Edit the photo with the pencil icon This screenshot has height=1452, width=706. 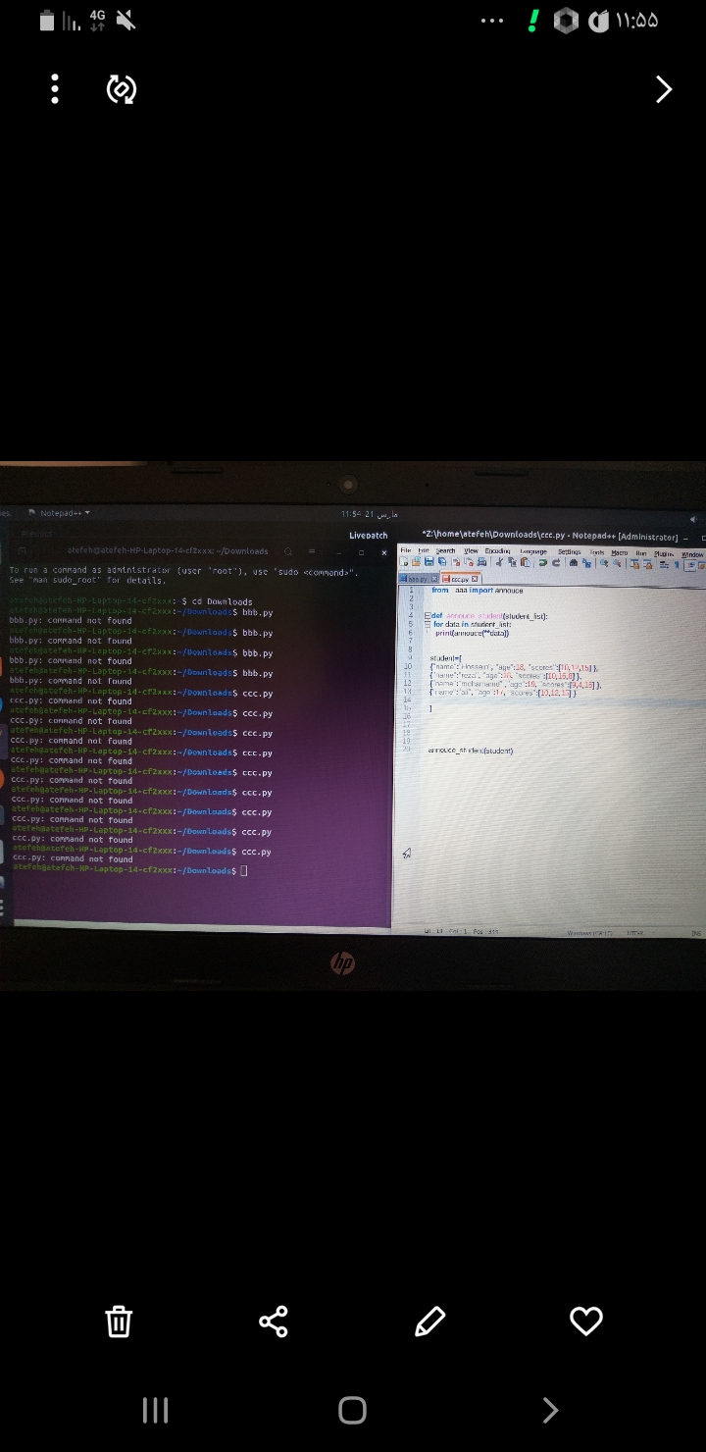(x=429, y=1321)
